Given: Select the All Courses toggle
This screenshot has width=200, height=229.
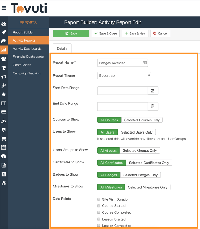Looking at the screenshot, I should click(109, 120).
